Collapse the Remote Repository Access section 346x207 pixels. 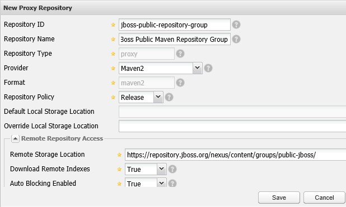tap(15, 138)
